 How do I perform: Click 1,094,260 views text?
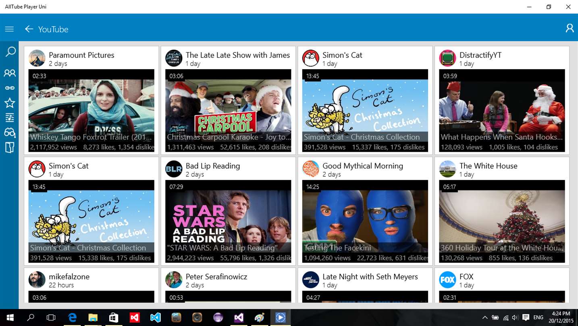click(x=327, y=258)
